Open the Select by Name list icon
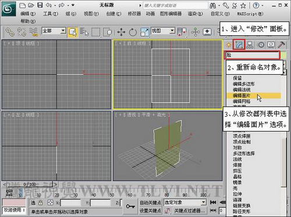 [x=84, y=32]
